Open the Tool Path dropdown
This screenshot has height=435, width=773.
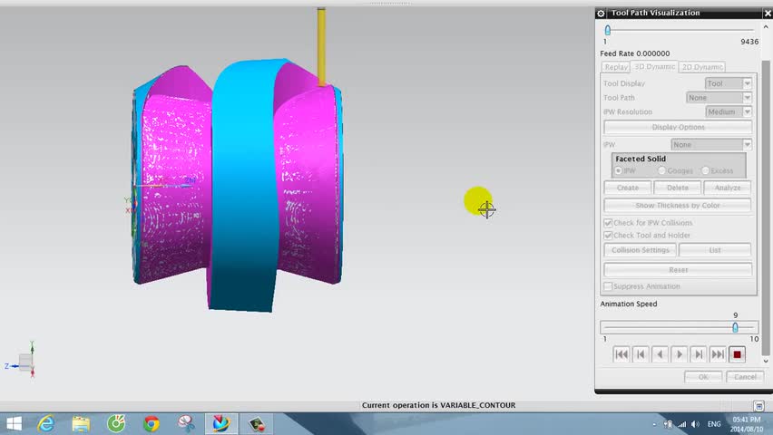(719, 98)
